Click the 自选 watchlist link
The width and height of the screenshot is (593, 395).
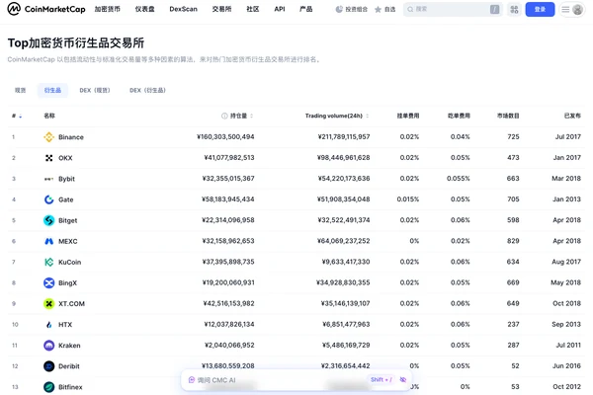[390, 10]
